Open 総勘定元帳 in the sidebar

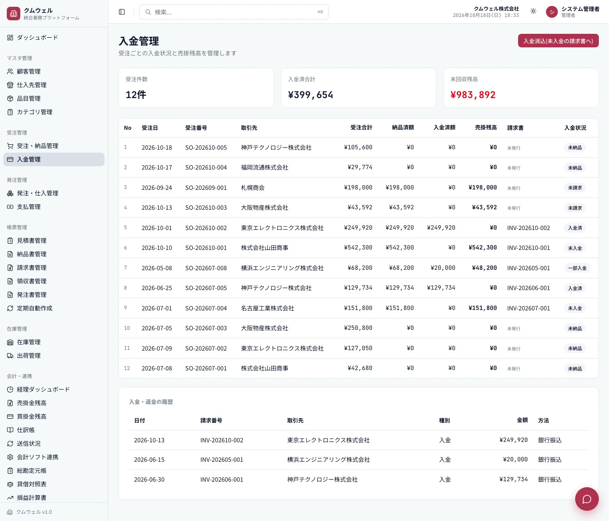[54, 471]
